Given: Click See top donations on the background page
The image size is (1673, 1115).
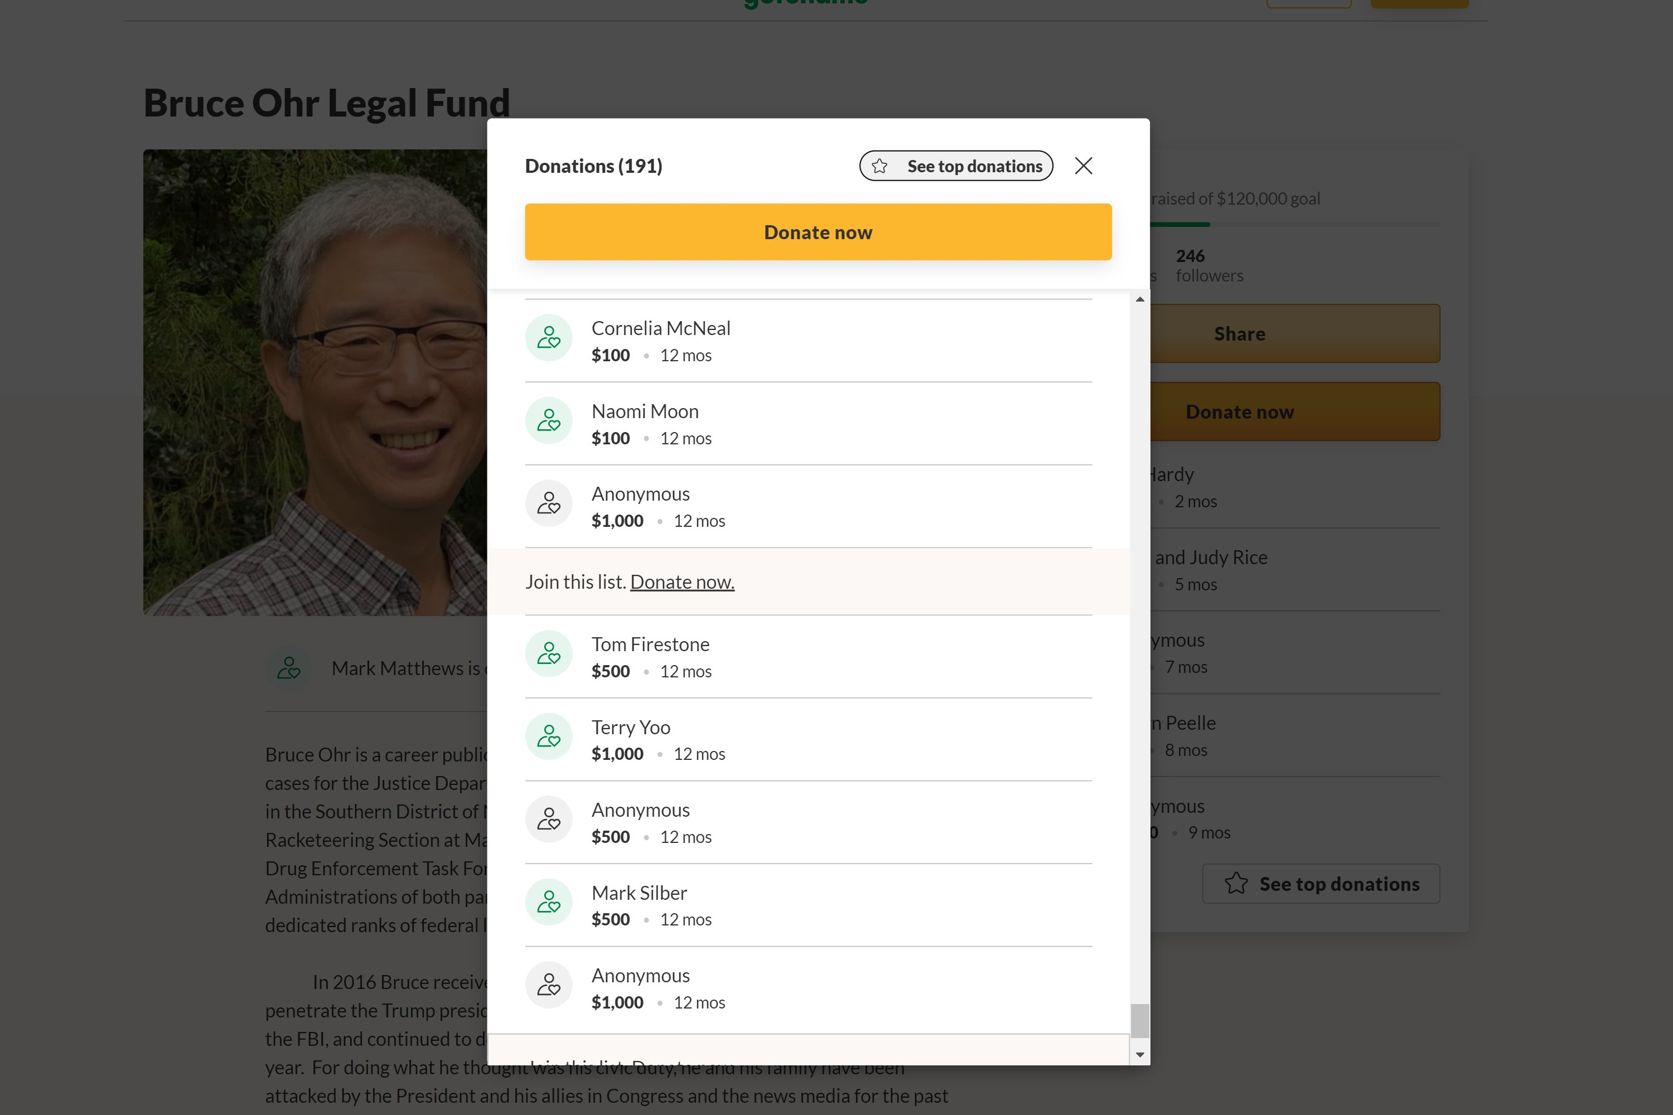Looking at the screenshot, I should [1321, 884].
